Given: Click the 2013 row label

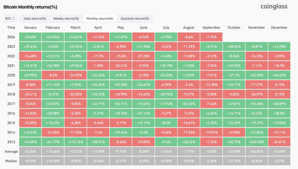Looking at the screenshot, I should click(11, 142).
